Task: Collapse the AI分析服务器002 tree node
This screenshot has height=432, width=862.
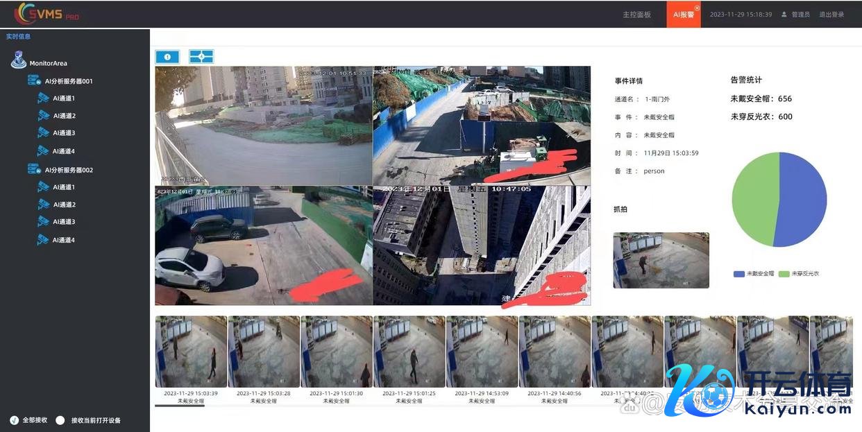Action: click(x=34, y=169)
